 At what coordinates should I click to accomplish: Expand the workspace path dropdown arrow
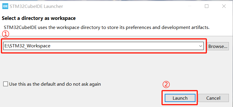[x=200, y=46]
